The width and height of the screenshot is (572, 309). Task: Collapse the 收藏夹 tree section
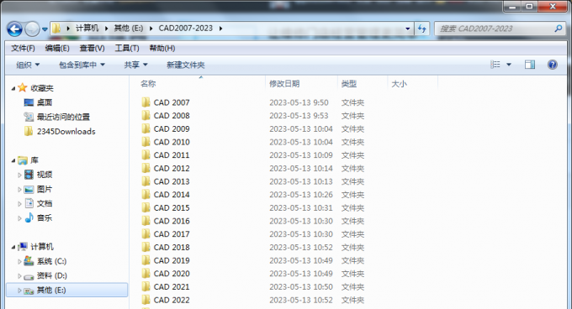click(x=13, y=88)
